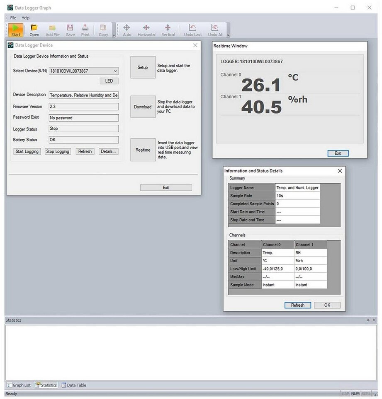Click the Channel 0 column header

point(278,244)
